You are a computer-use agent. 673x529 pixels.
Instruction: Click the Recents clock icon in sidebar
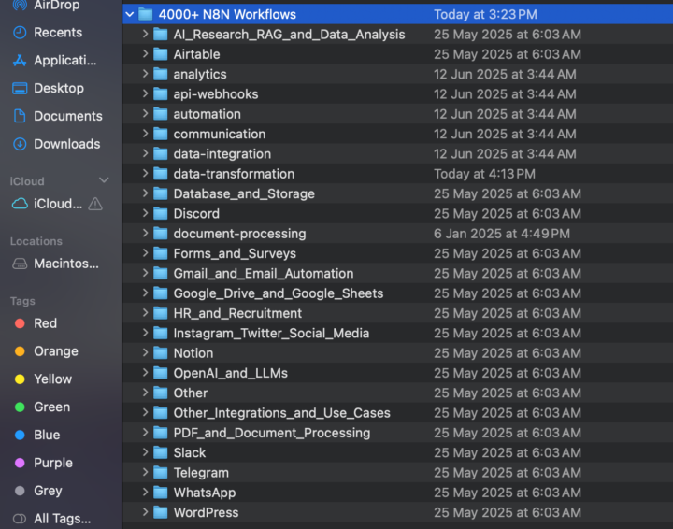[19, 33]
